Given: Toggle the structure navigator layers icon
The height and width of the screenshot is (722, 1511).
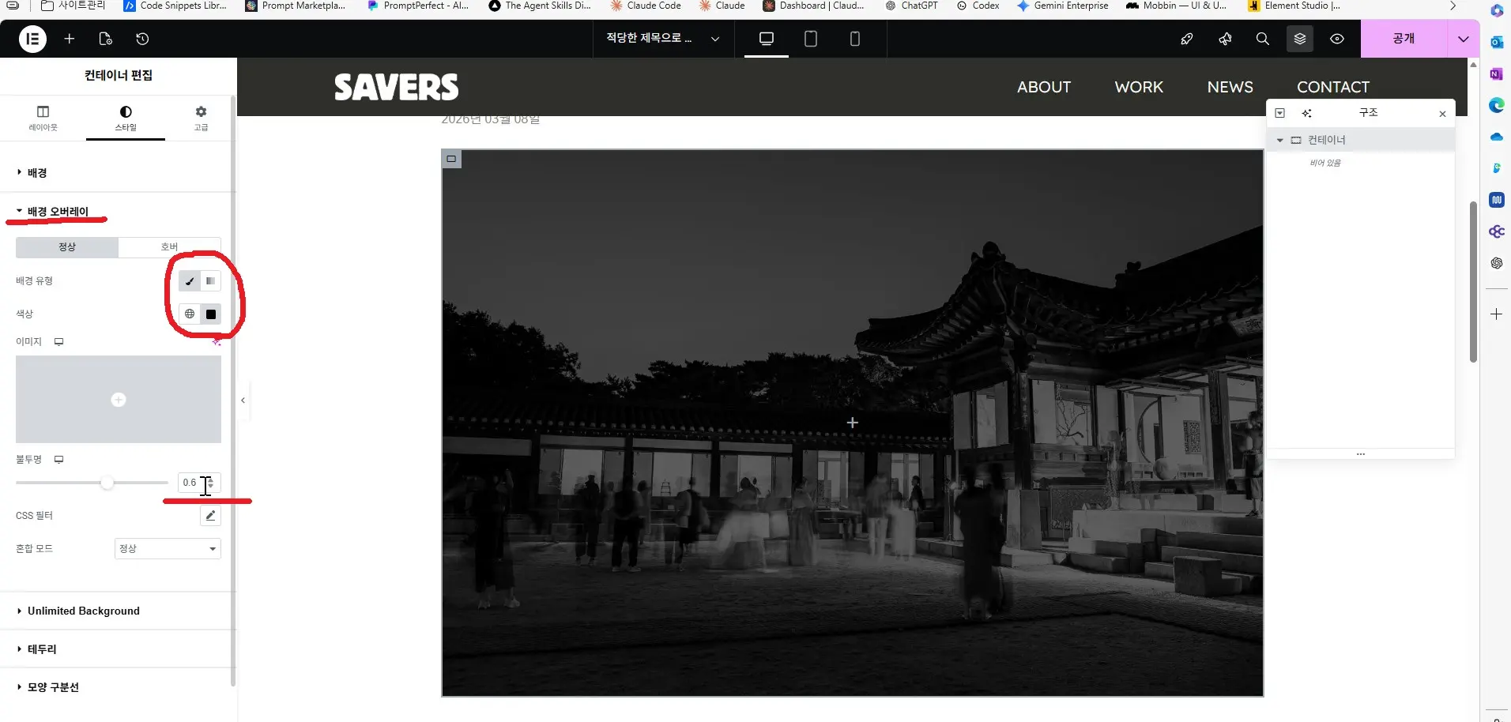Looking at the screenshot, I should (x=1300, y=39).
